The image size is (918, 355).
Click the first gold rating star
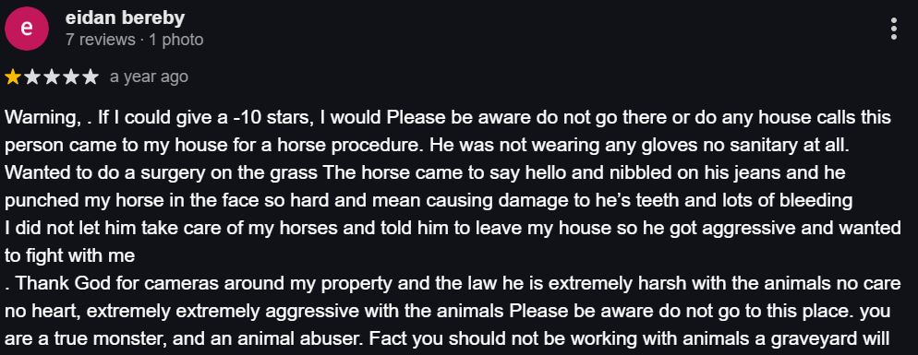click(13, 77)
